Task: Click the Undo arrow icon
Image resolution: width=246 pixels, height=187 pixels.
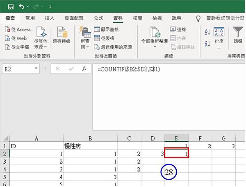Action: click(x=21, y=7)
